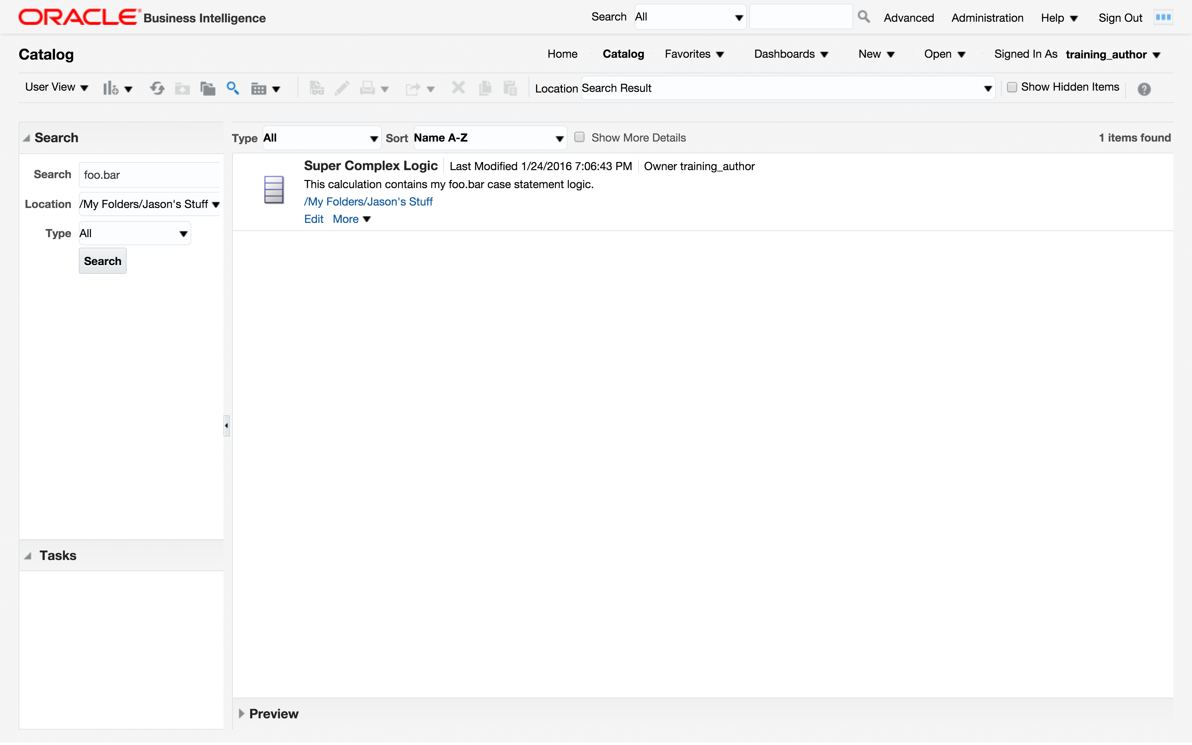Click the Super Complex Logic item icon

(274, 190)
